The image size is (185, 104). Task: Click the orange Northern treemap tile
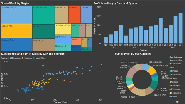(x=75, y=14)
